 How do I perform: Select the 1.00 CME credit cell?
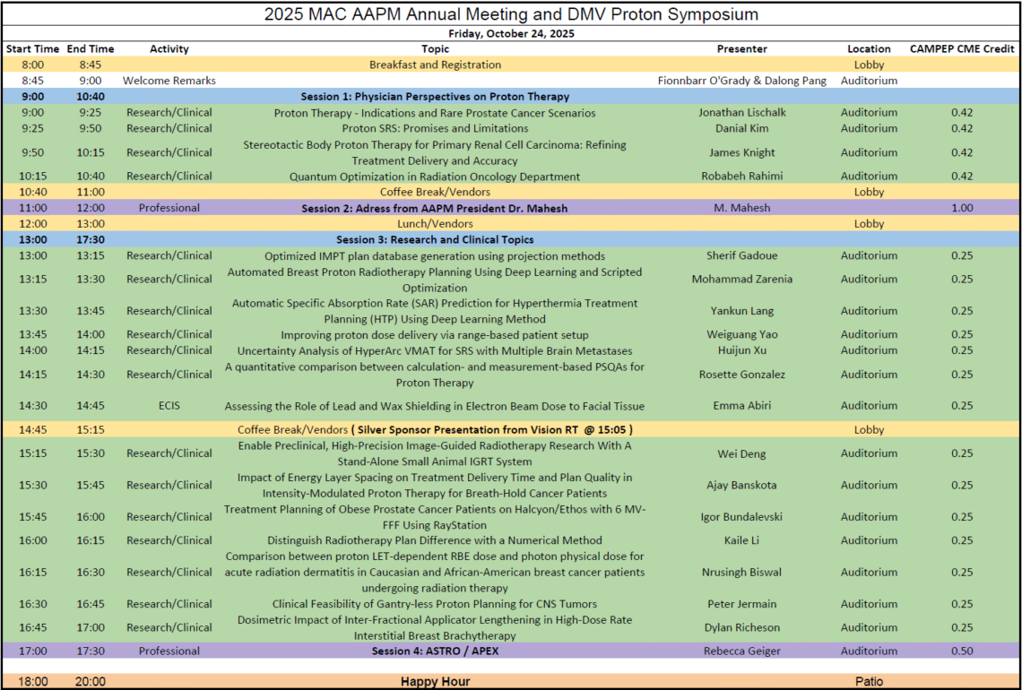(x=962, y=208)
